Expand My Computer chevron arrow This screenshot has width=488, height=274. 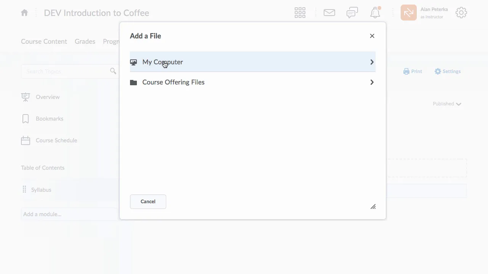(372, 62)
